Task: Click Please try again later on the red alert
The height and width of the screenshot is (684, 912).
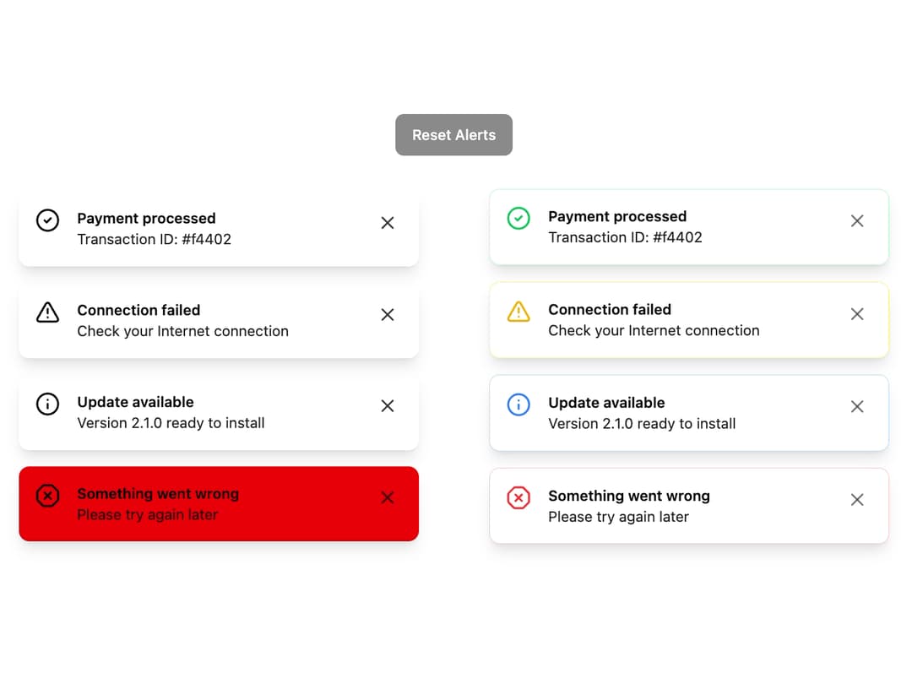Action: tap(148, 515)
